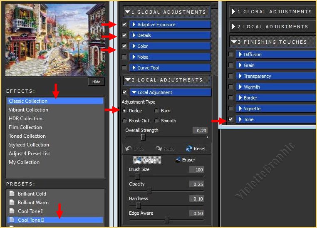
Task: Expand the Curve Tool section
Action: point(170,68)
